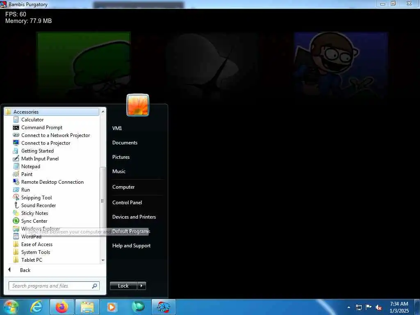The height and width of the screenshot is (315, 420).
Task: Open Action Center flag icon
Action: tap(369, 307)
